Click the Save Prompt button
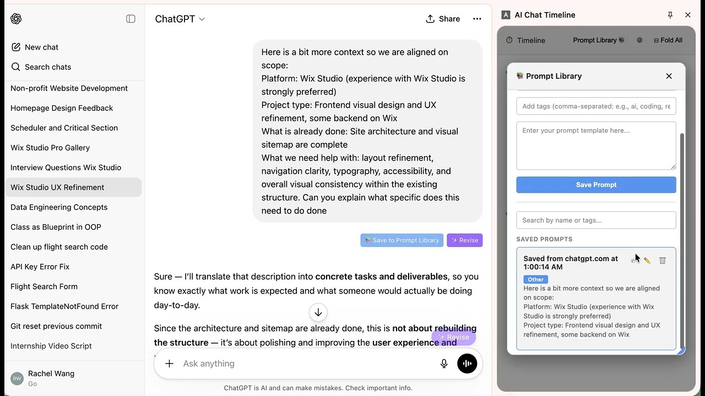 point(596,185)
